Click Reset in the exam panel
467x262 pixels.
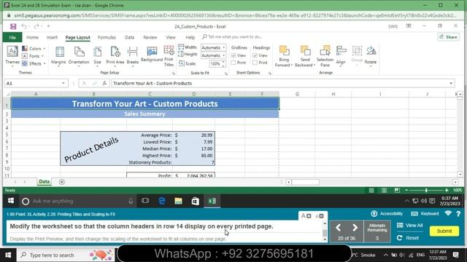click(x=408, y=238)
